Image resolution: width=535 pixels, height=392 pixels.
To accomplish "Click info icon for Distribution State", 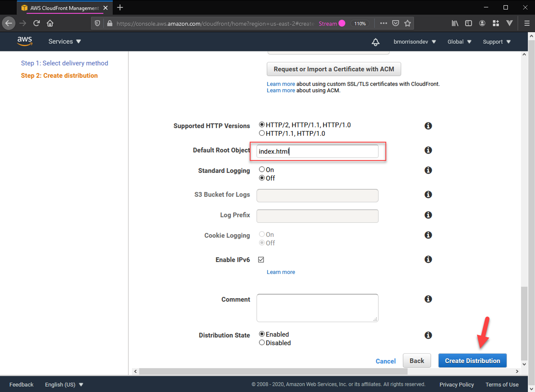I will point(428,335).
